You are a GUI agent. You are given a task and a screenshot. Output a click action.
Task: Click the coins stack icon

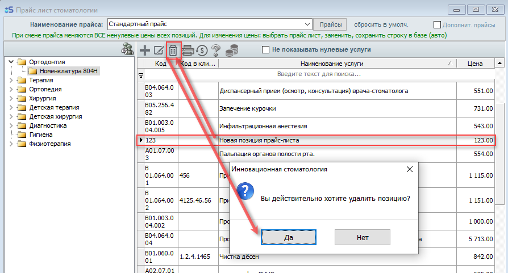tap(231, 50)
